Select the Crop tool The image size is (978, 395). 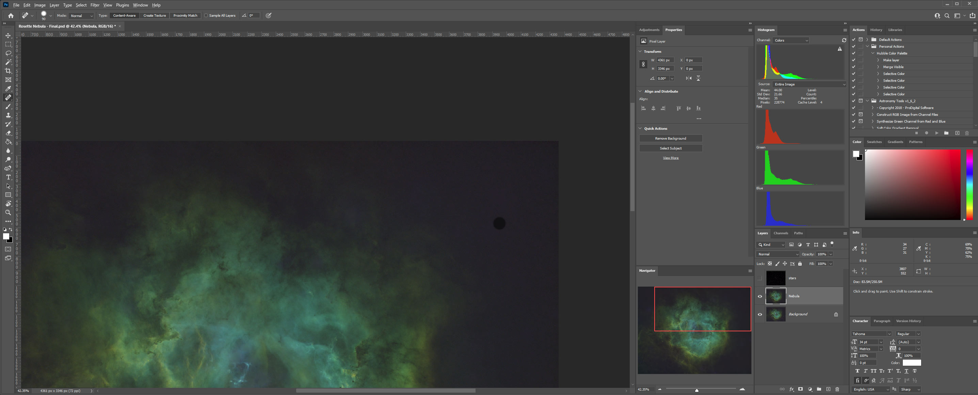click(x=8, y=70)
